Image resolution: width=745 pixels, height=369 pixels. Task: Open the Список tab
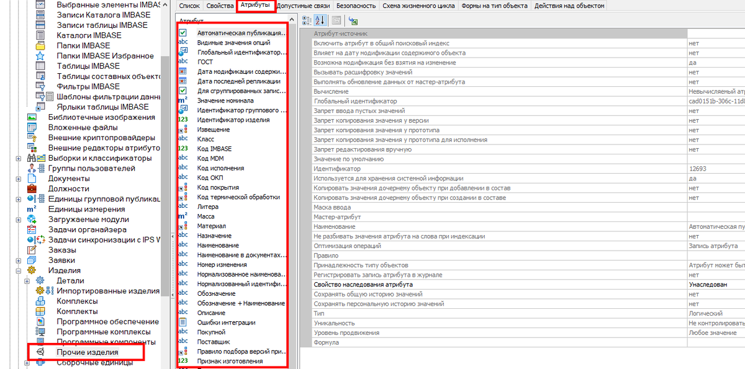coord(189,6)
